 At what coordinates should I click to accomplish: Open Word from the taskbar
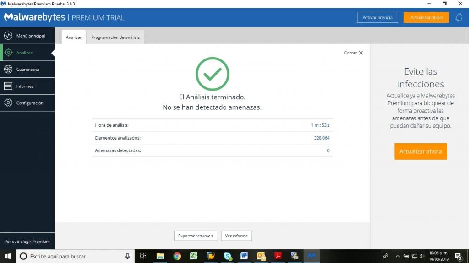pyautogui.click(x=244, y=256)
